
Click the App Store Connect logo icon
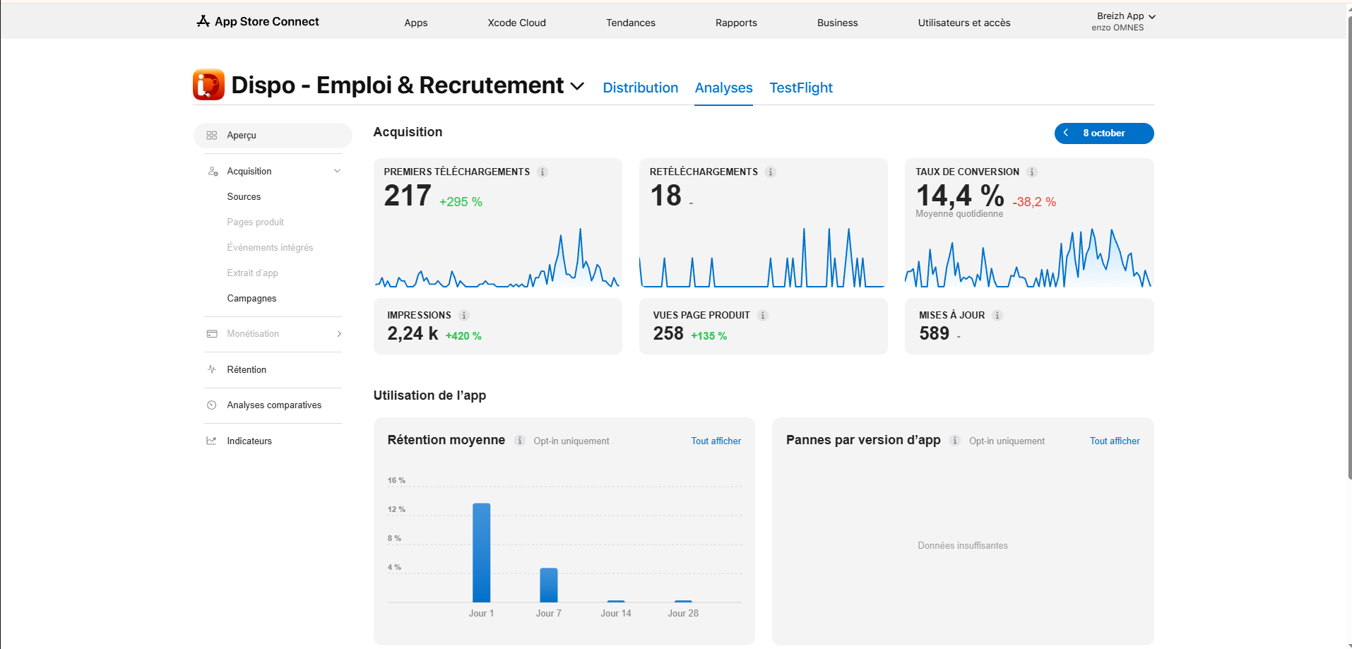203,21
